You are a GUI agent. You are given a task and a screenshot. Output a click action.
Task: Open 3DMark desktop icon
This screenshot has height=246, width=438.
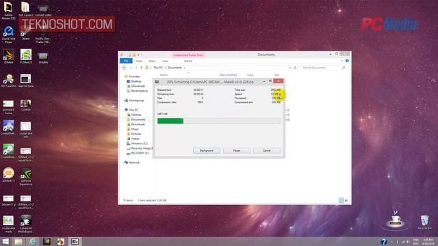click(x=8, y=57)
